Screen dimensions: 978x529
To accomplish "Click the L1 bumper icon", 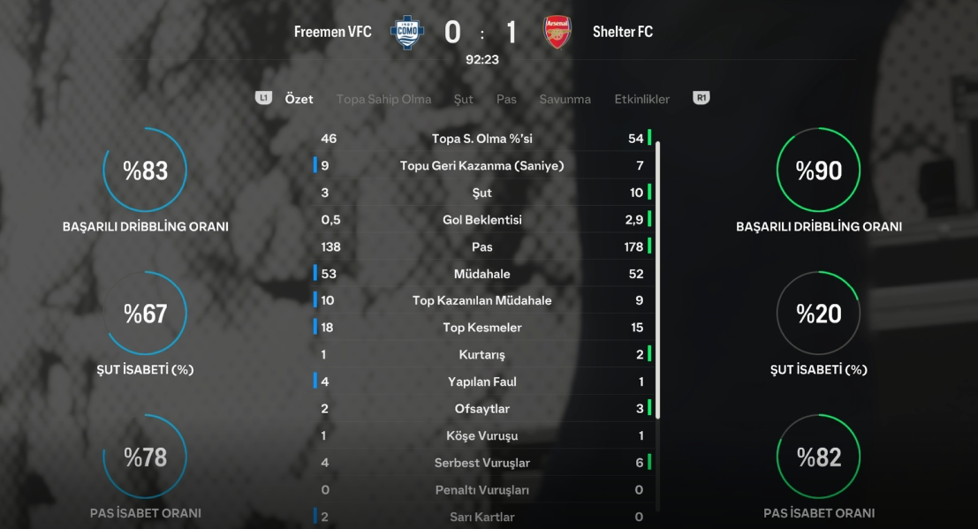I will tap(263, 98).
